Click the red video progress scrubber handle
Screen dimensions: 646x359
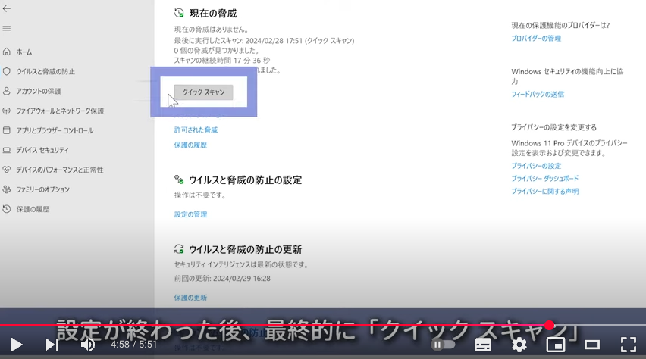coord(549,325)
